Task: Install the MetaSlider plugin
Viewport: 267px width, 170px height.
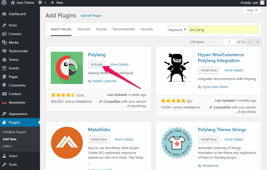Action: pyautogui.click(x=99, y=139)
